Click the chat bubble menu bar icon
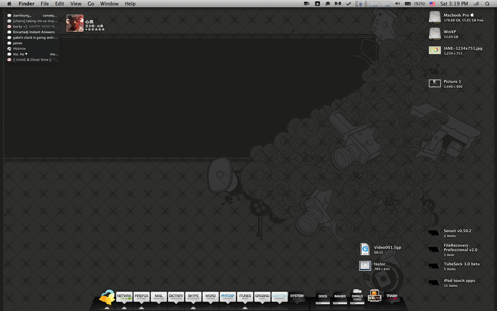497x311 pixels. (x=328, y=4)
